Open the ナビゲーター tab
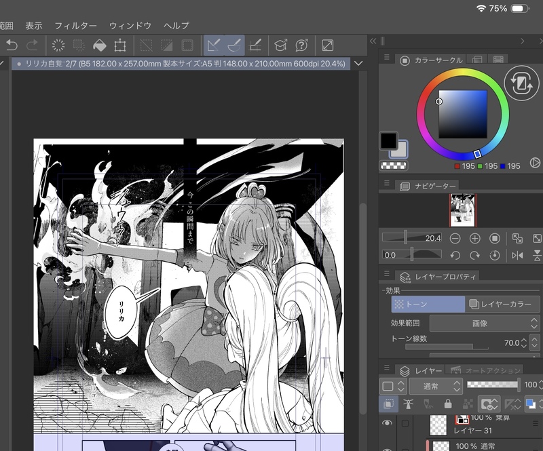Viewport: 543px width, 451px height. click(428, 187)
